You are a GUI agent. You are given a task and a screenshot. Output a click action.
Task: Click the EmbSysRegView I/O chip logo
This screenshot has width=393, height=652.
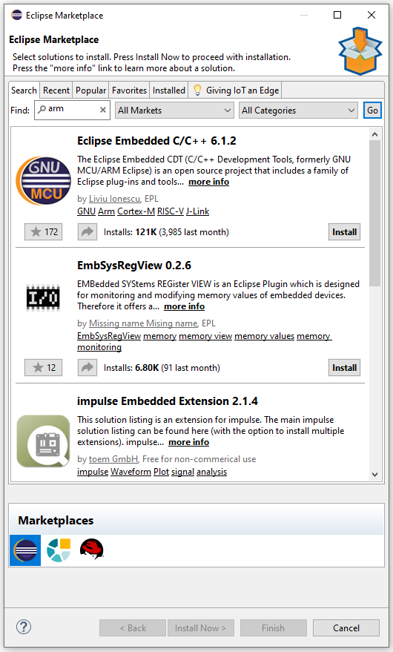43,297
